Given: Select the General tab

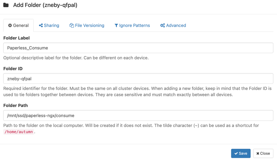Looking at the screenshot, I should coord(18,25).
